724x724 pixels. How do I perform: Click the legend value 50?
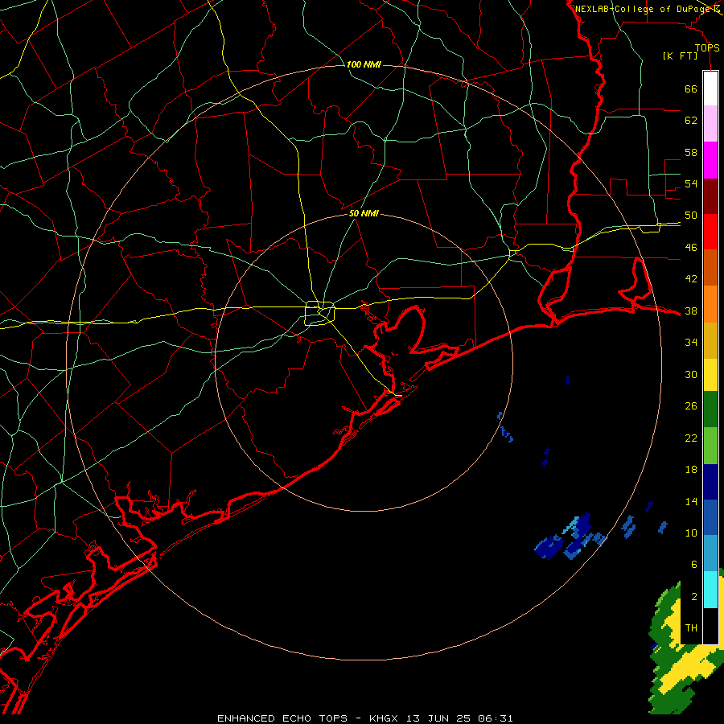pos(691,216)
